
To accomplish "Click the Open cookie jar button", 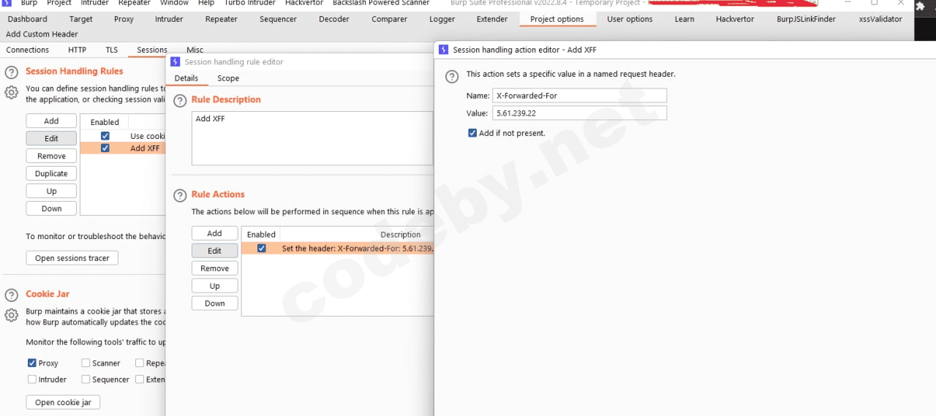I will point(63,402).
